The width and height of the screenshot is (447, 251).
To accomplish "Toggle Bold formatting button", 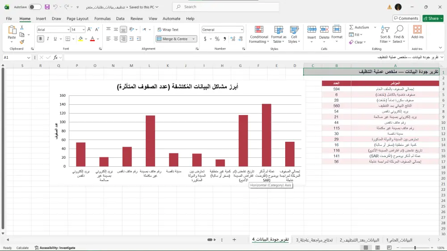I will (x=41, y=39).
